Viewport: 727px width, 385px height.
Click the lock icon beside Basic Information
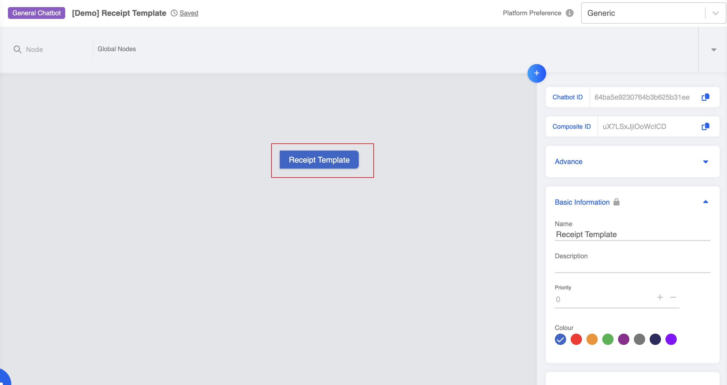coord(616,202)
